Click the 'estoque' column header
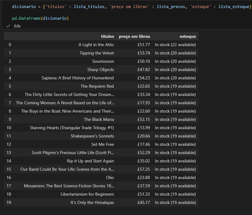 click(188, 36)
